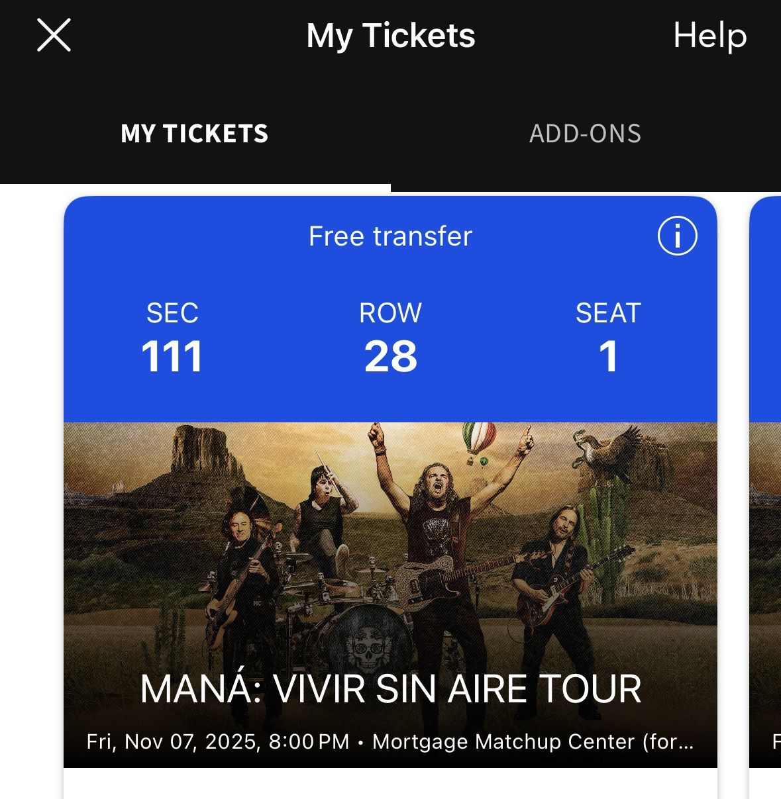This screenshot has height=799, width=781.
Task: Open the Help link
Action: [x=709, y=35]
